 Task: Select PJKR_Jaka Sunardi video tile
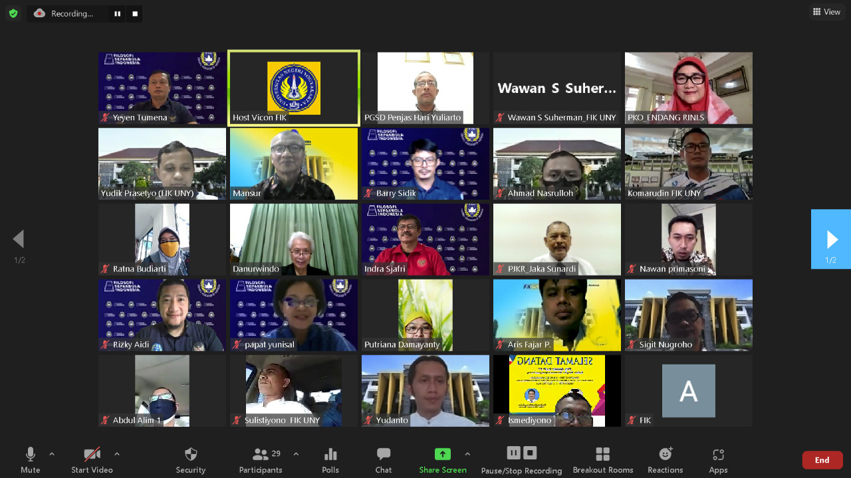[557, 240]
